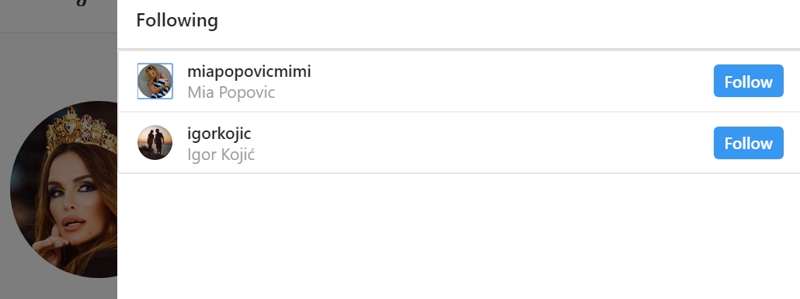Screen dimensions: 800x299
Task: Select the Mia Popovic display name
Action: click(x=231, y=92)
